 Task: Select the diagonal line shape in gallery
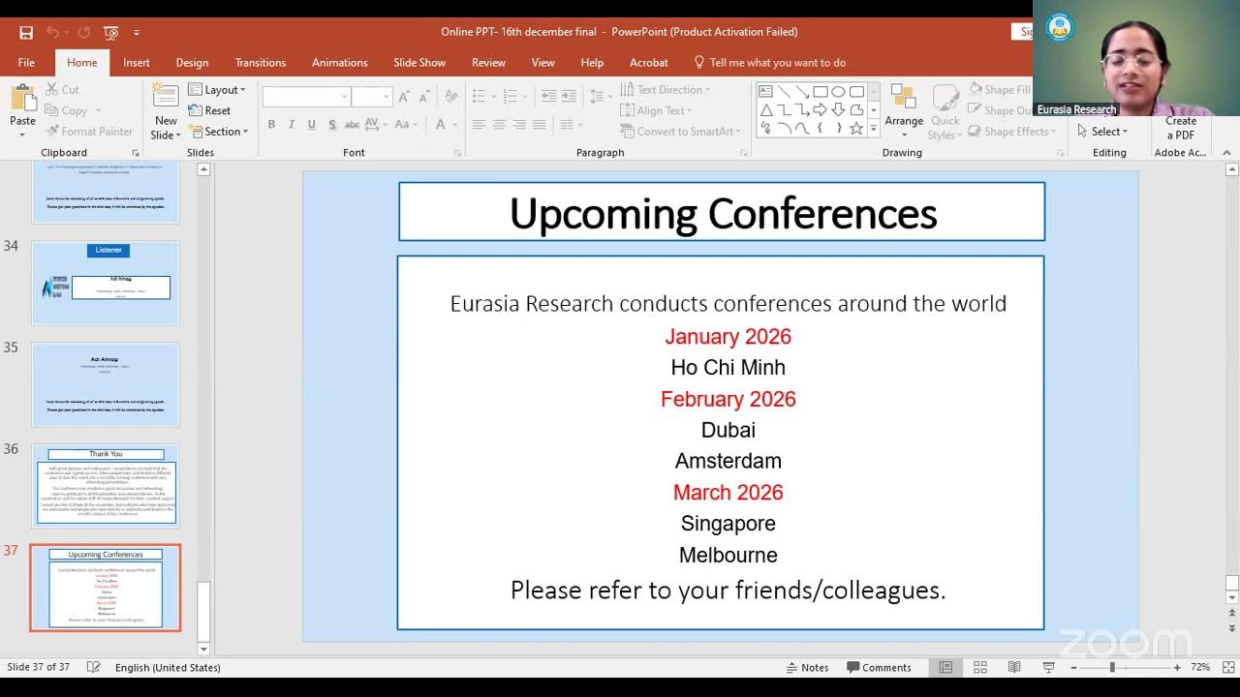coord(784,92)
